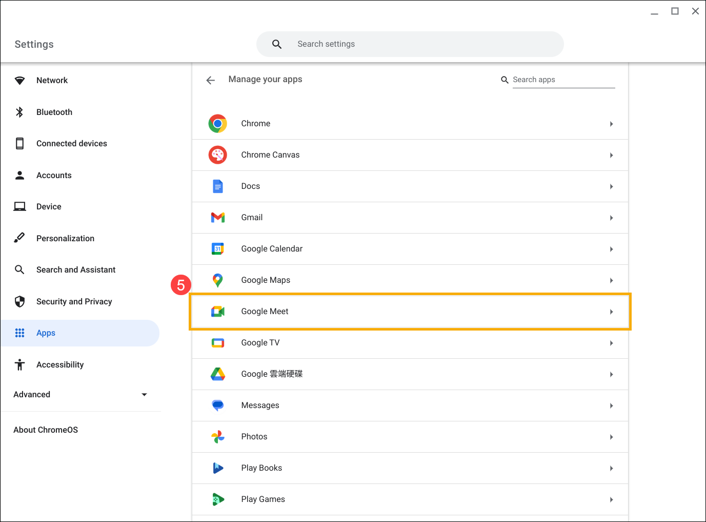Click the Play Games icon

point(218,499)
